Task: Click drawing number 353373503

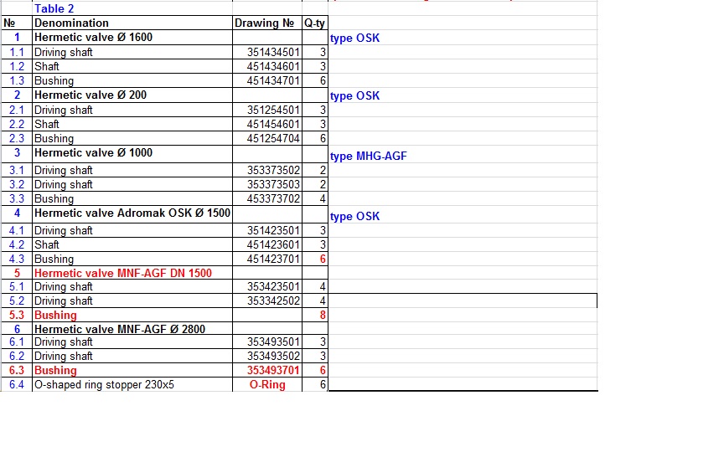Action: point(273,184)
